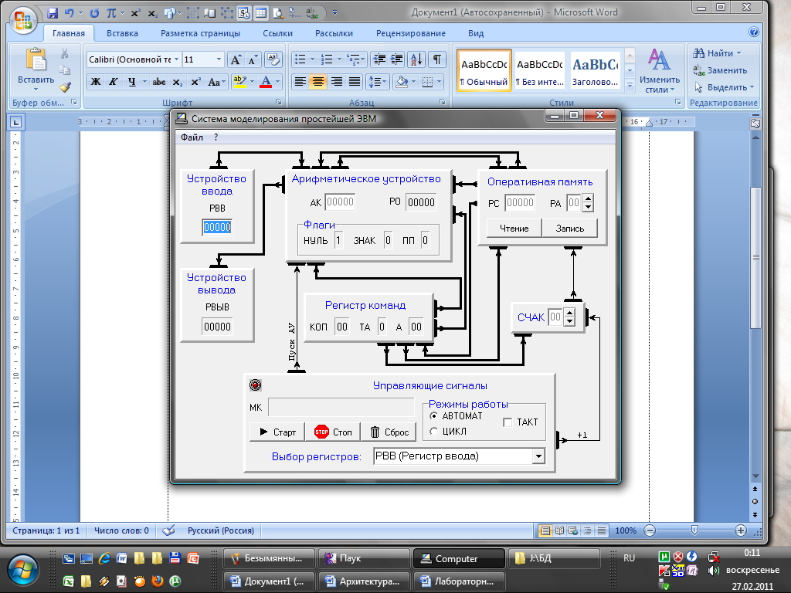The height and width of the screenshot is (593, 791).
Task: Click the numbered list icon
Action: (327, 60)
